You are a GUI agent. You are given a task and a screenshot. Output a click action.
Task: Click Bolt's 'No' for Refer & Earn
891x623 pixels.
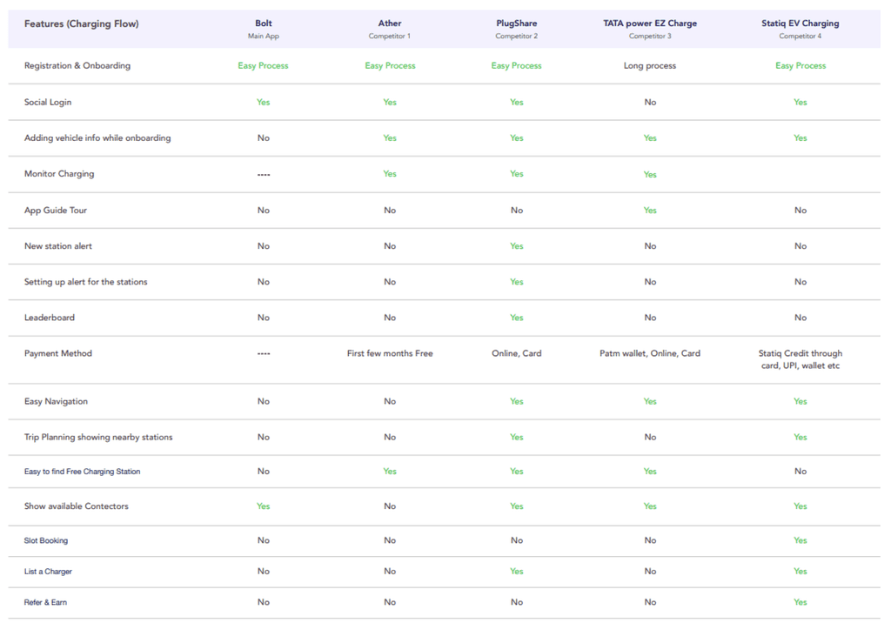(263, 601)
